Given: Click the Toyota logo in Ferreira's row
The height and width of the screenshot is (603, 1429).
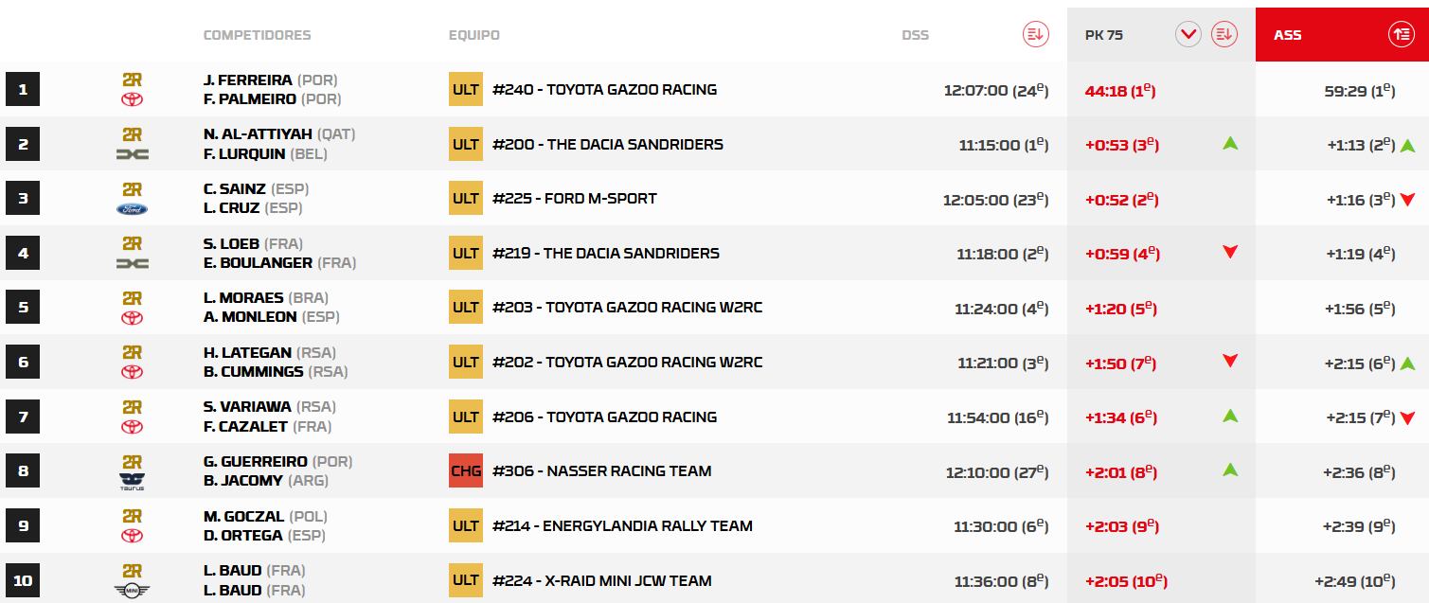Looking at the screenshot, I should (x=132, y=99).
